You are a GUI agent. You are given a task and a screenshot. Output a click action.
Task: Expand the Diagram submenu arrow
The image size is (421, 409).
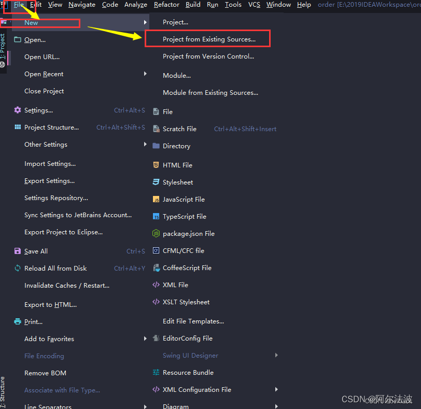276,406
